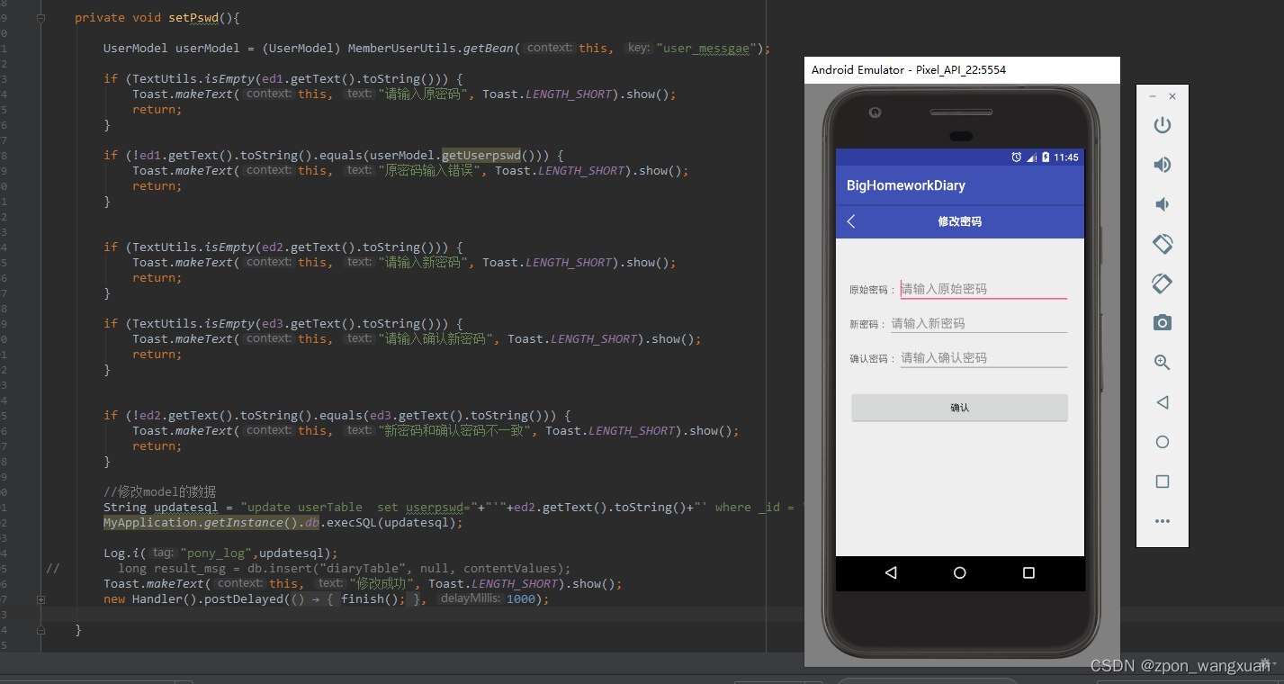Click the 请输入新密码 input field
The image size is (1284, 684).
[978, 322]
